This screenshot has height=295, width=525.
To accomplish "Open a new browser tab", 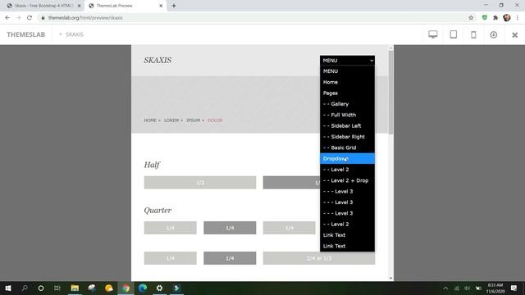I will 174,6.
